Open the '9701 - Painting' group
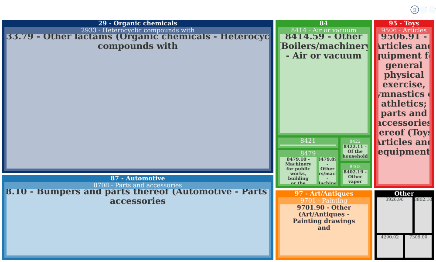 click(324, 201)
